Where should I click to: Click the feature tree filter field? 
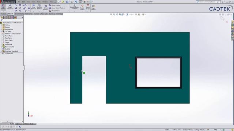point(12,20)
